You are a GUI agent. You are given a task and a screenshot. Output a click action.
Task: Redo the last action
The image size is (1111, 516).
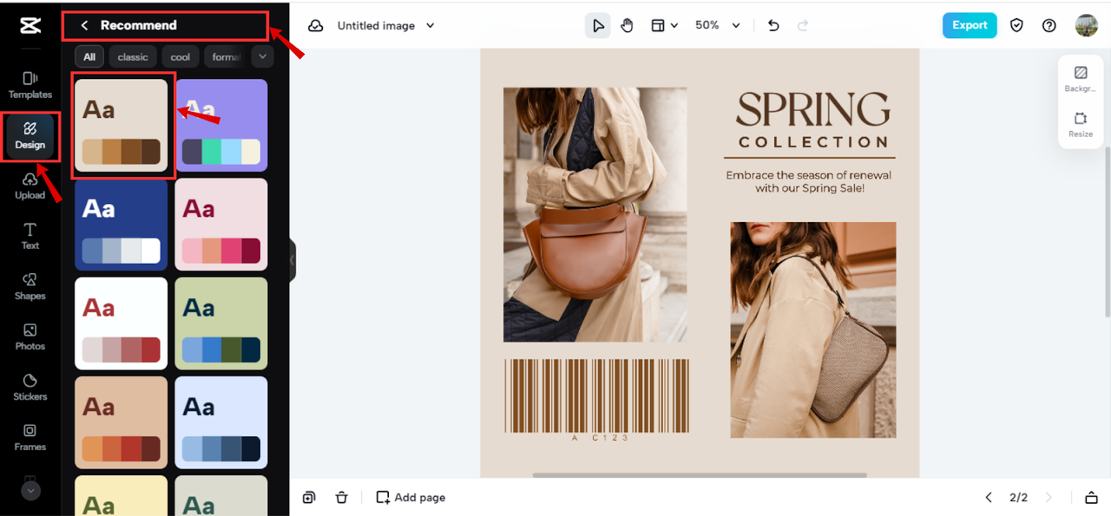(x=803, y=26)
